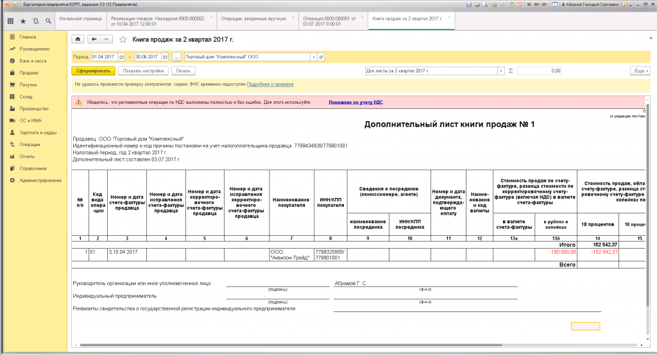Go forward using the right arrow
This screenshot has width=657, height=355.
tap(107, 39)
